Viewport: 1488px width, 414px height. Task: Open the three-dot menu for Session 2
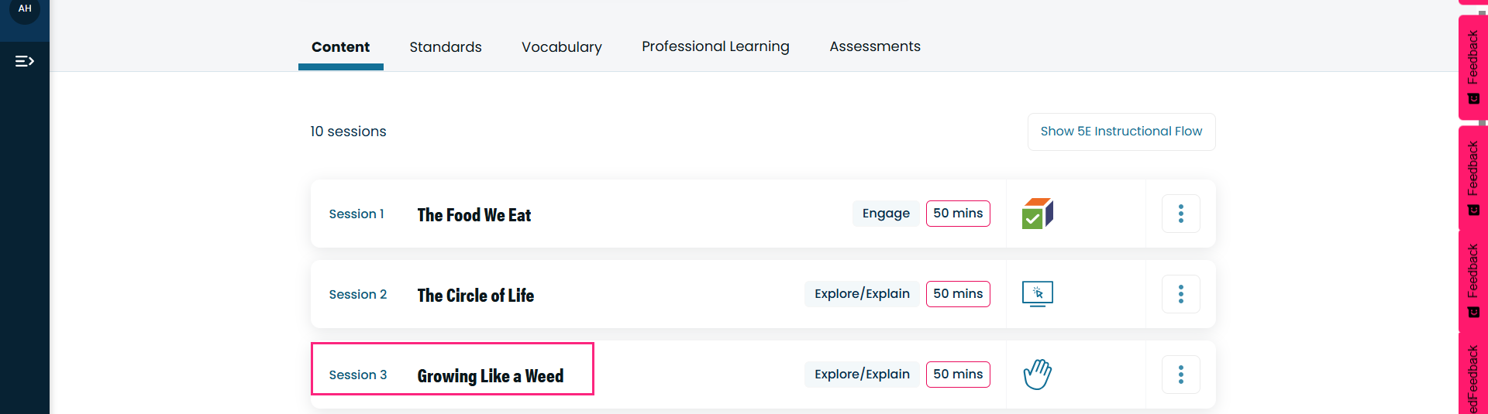[1180, 294]
